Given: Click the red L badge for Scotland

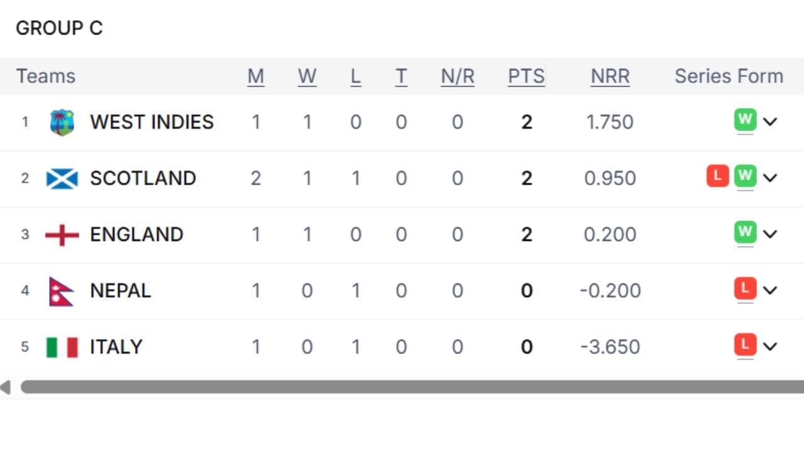Looking at the screenshot, I should click(x=717, y=176).
